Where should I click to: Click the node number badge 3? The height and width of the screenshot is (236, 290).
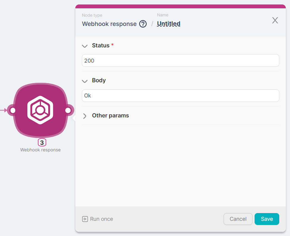(42, 143)
